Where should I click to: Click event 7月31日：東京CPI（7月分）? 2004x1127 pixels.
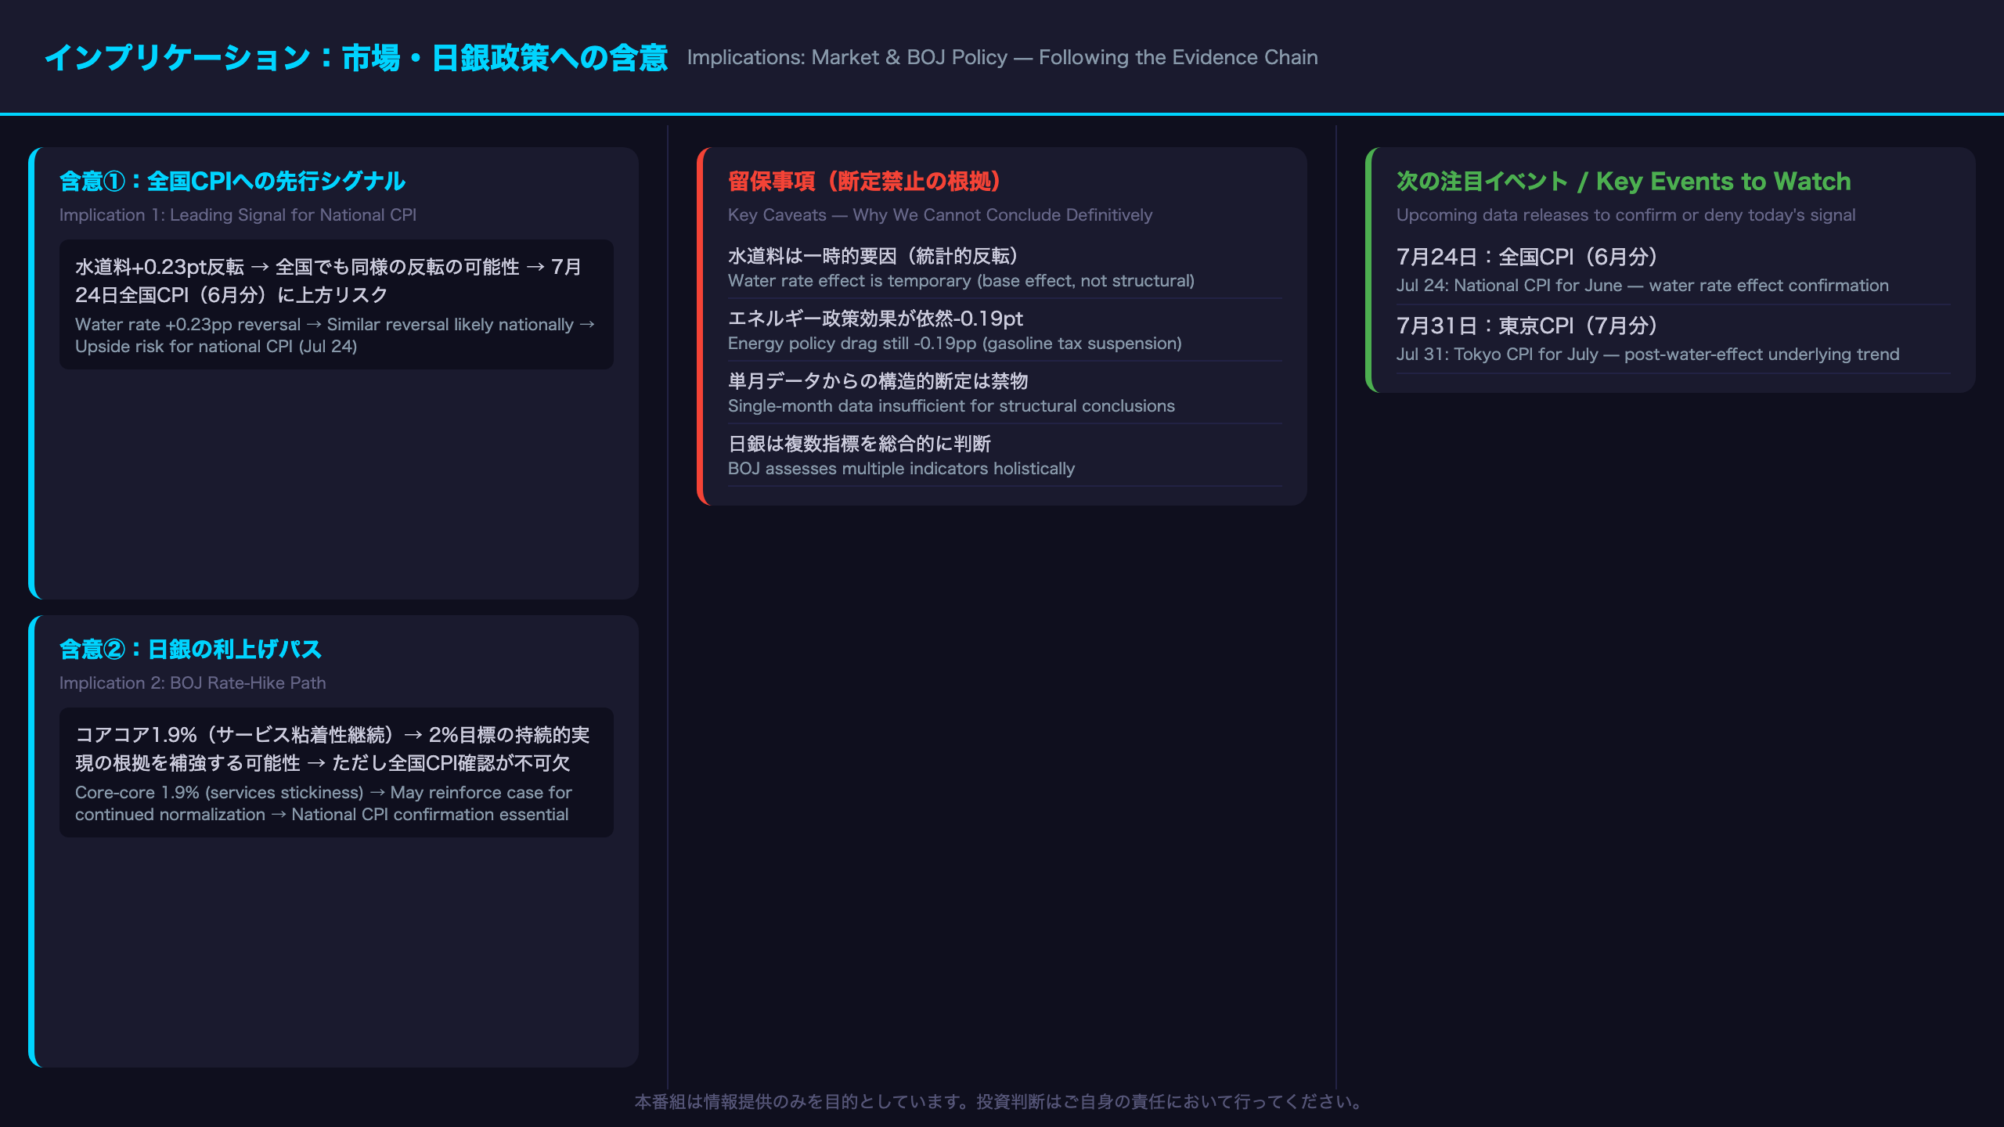(x=1527, y=326)
